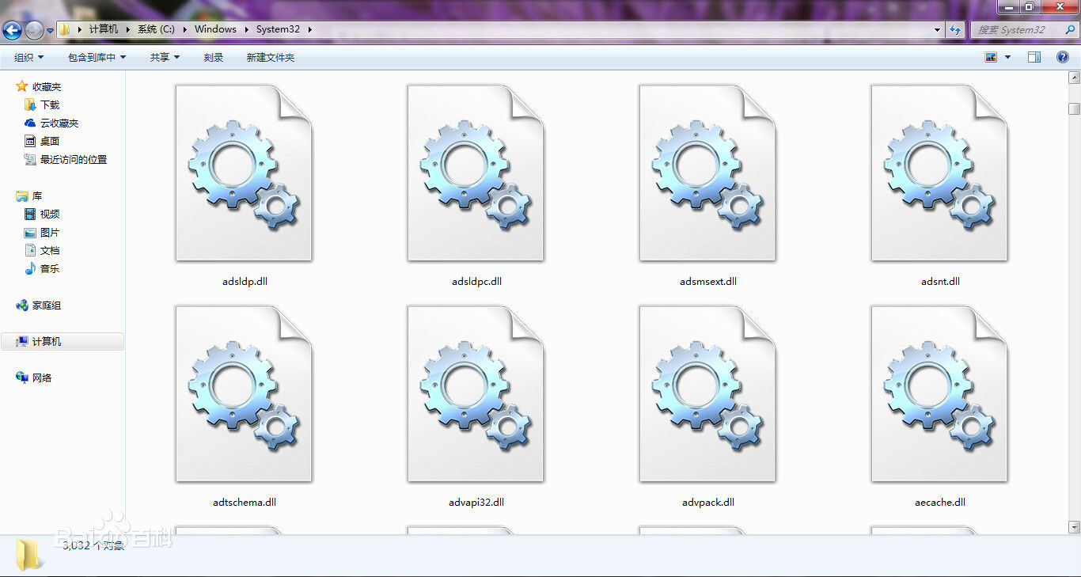Click the change view icon
The image size is (1081, 577).
tap(991, 57)
